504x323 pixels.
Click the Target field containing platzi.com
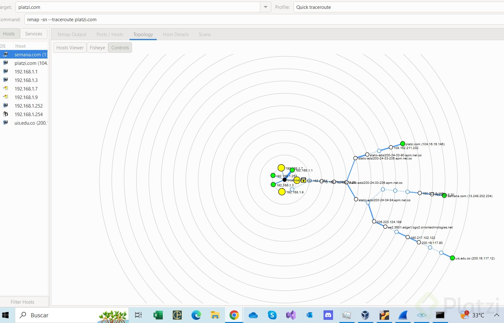pyautogui.click(x=138, y=7)
